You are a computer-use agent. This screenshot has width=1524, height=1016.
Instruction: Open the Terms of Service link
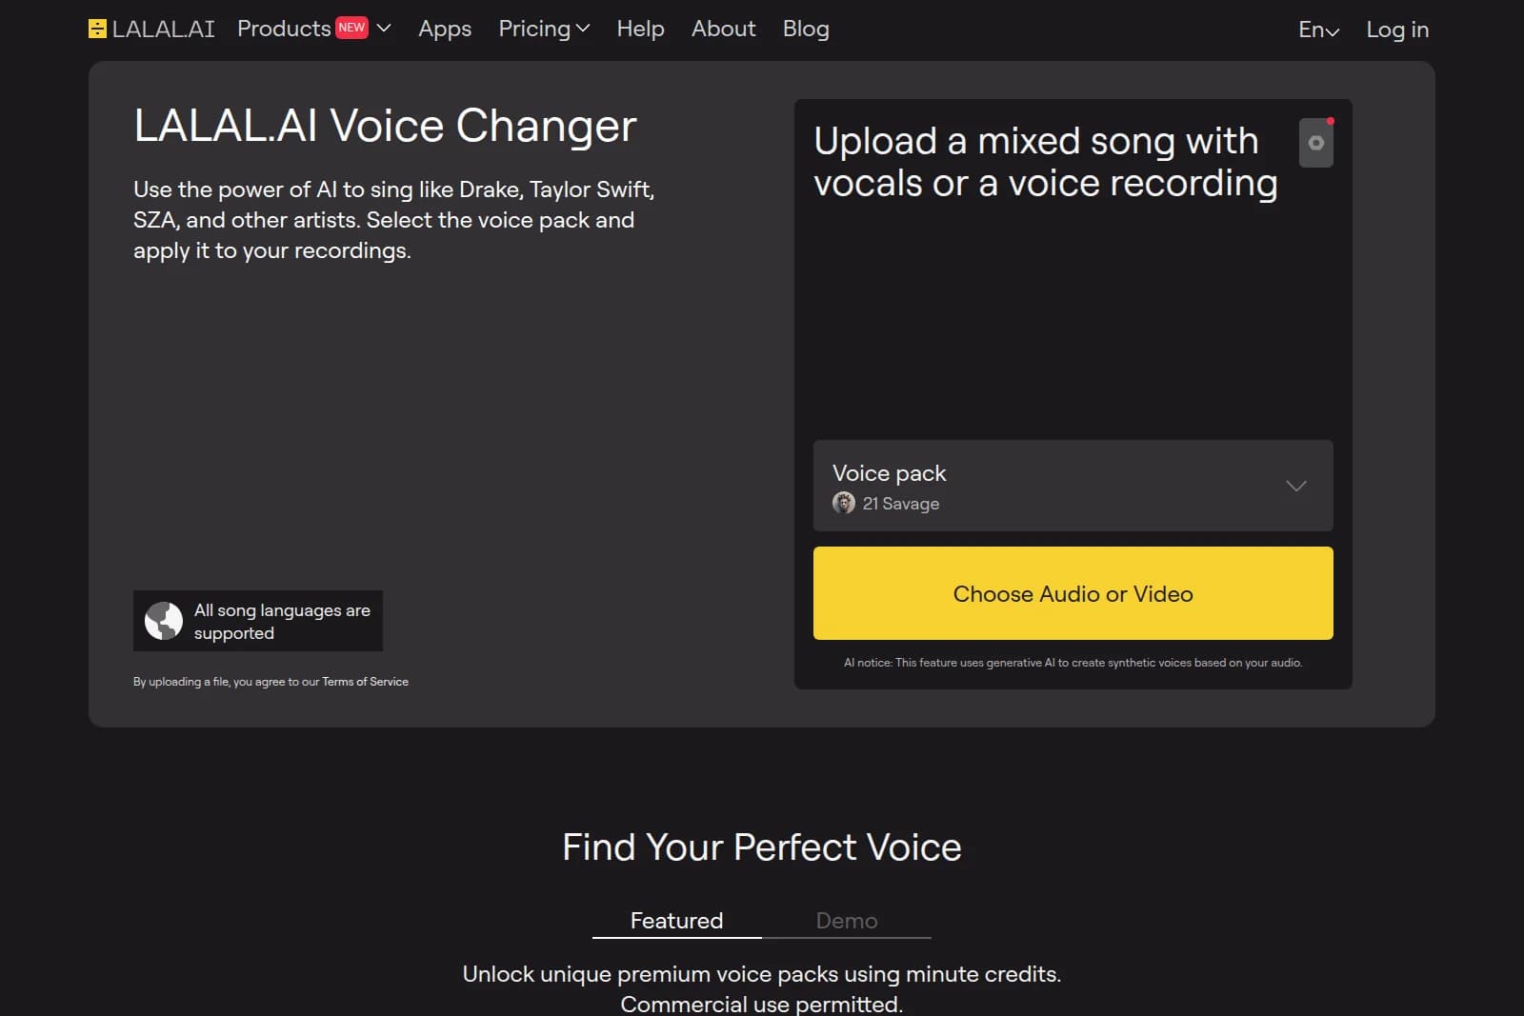click(x=365, y=682)
